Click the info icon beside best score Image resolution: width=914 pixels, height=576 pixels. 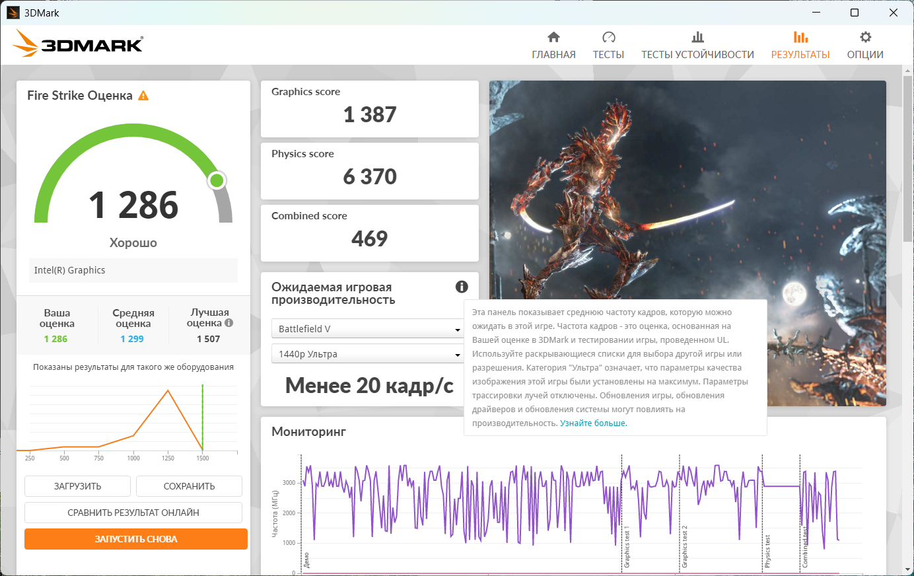coord(228,323)
